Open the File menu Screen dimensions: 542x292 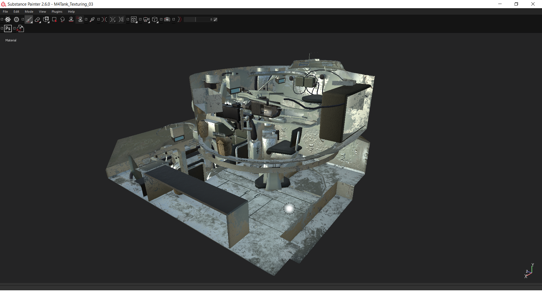click(5, 12)
